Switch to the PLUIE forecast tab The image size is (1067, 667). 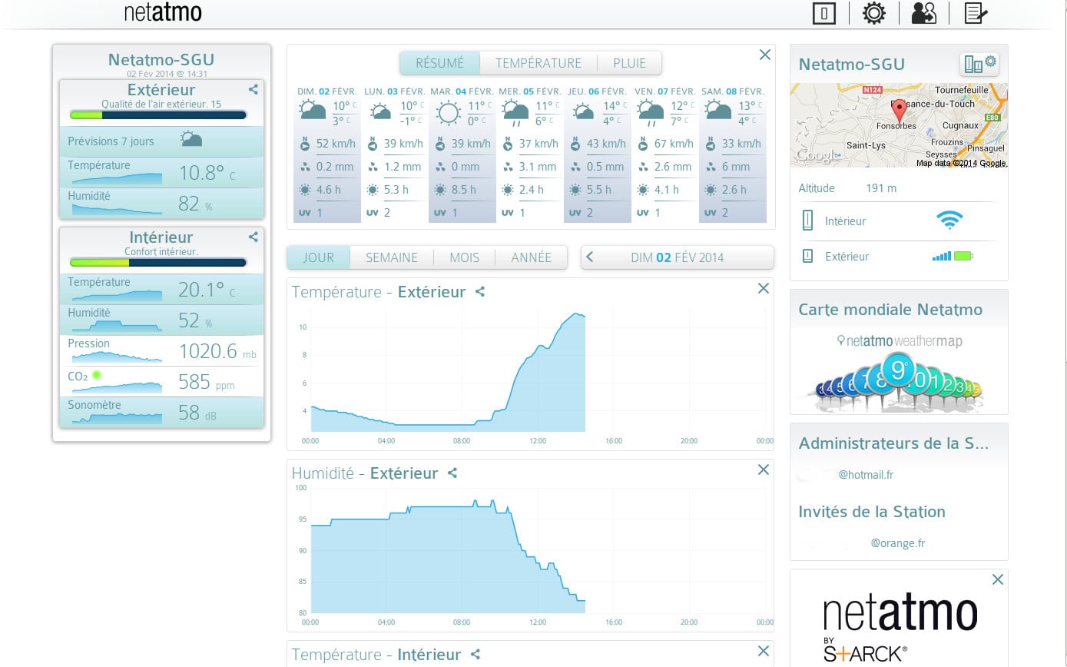pyautogui.click(x=629, y=63)
